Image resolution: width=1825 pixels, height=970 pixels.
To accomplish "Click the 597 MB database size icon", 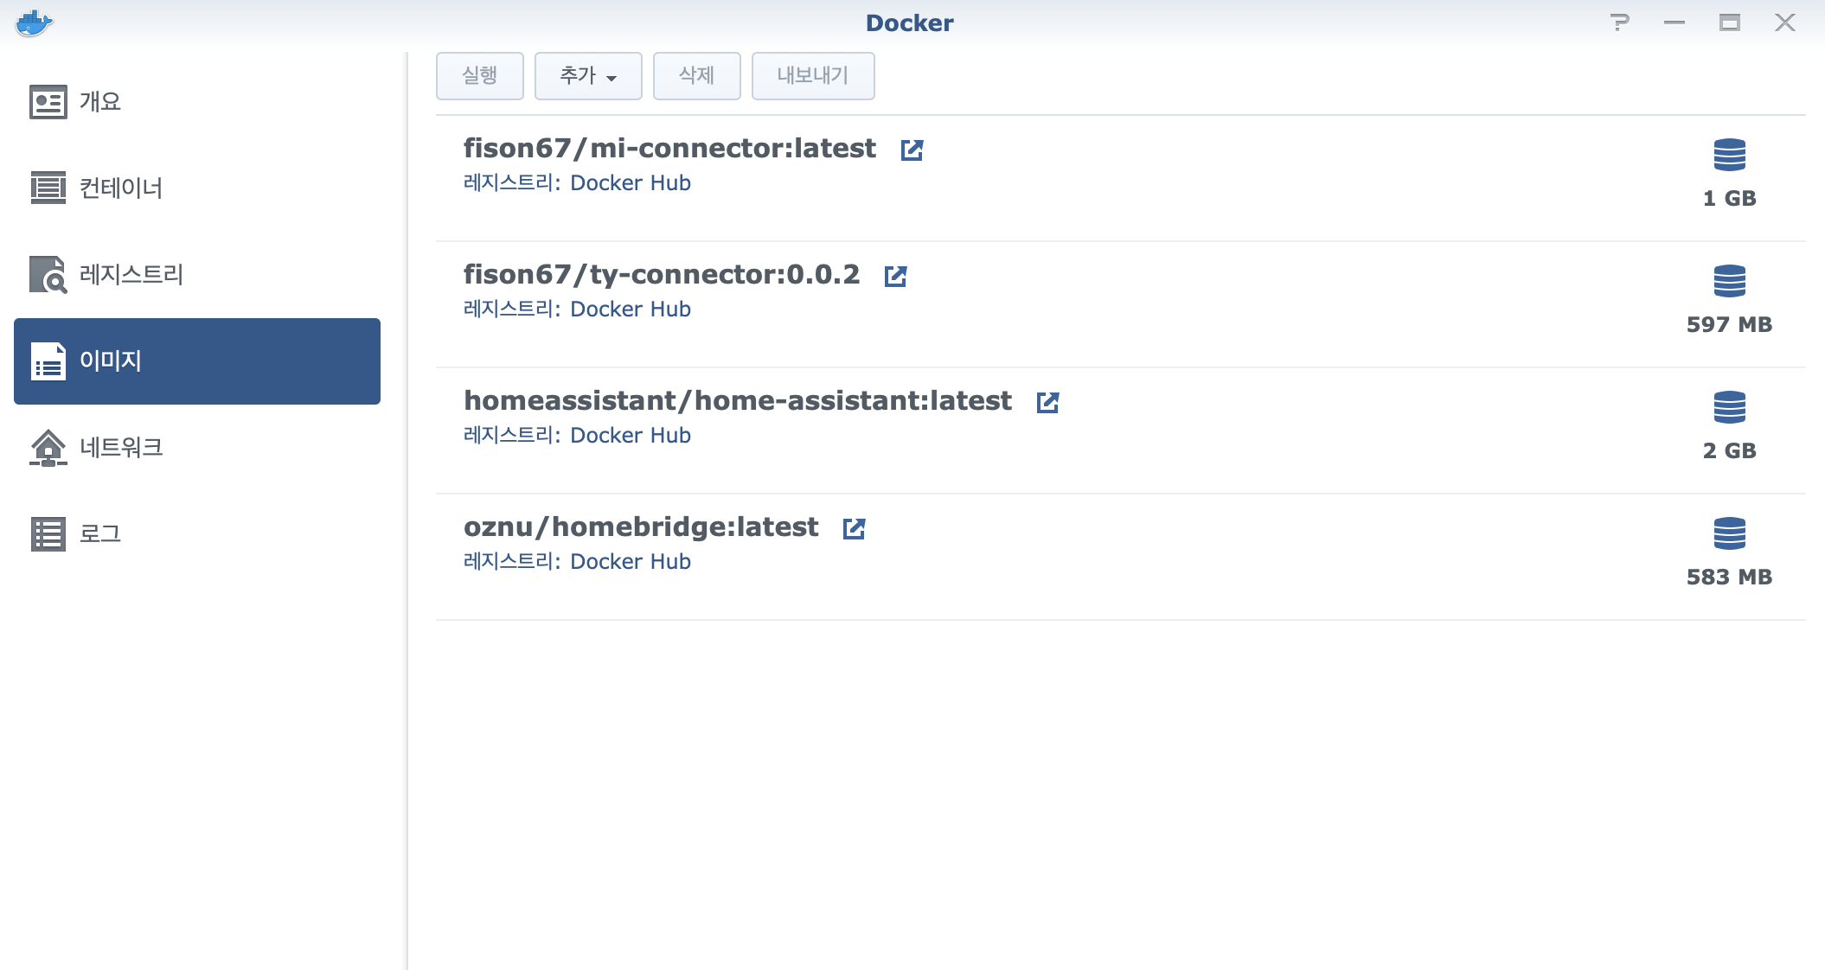I will coord(1729,282).
